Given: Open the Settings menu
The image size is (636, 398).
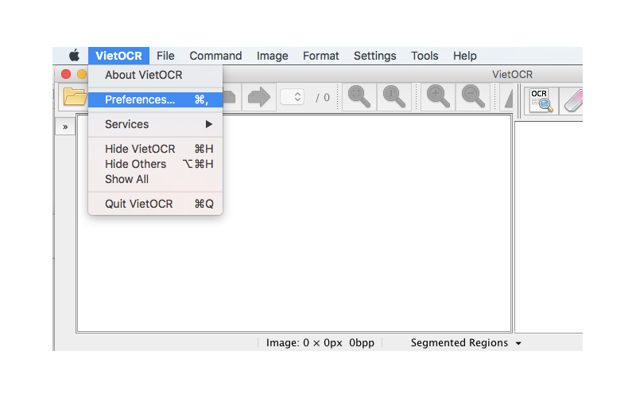Looking at the screenshot, I should coord(374,56).
